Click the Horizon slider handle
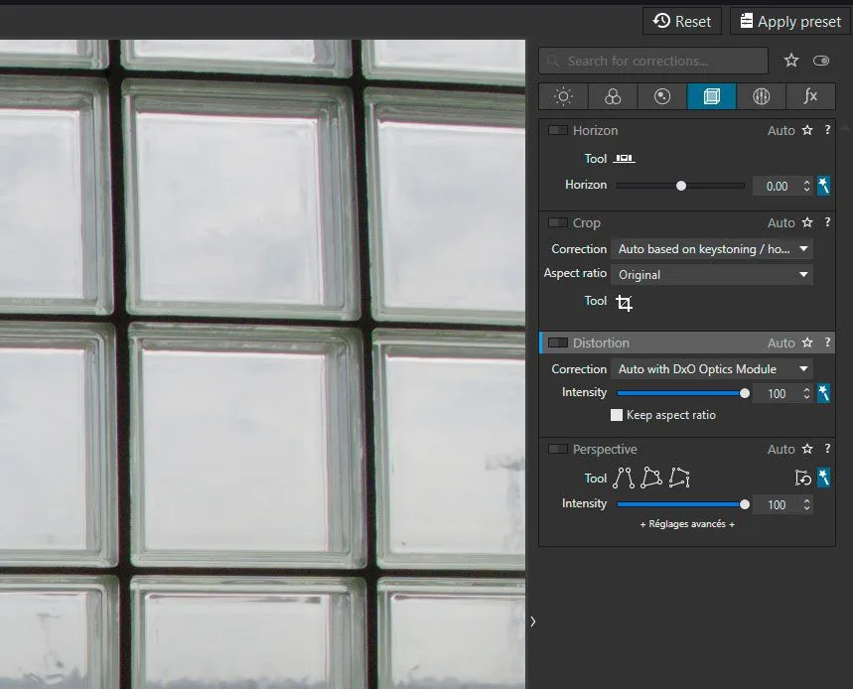Image resolution: width=853 pixels, height=689 pixels. (681, 186)
